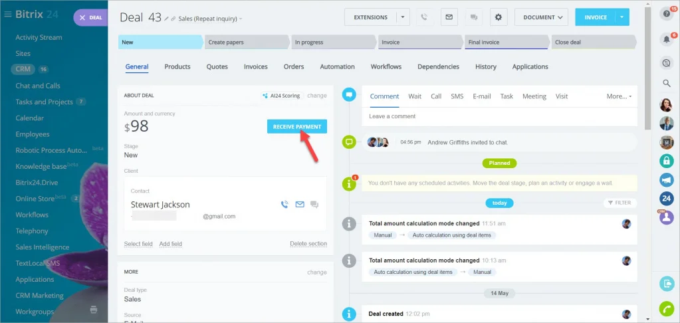
Task: Click the Stewart Jackson contact name
Action: (x=160, y=205)
